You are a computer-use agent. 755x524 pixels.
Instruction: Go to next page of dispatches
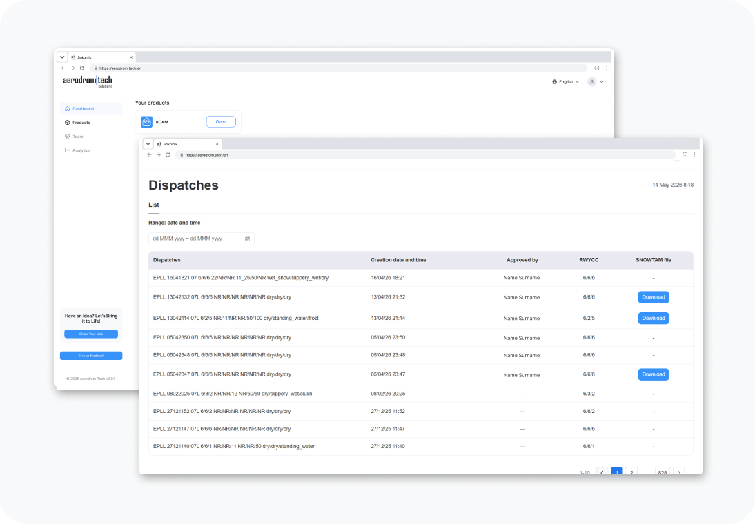point(679,472)
